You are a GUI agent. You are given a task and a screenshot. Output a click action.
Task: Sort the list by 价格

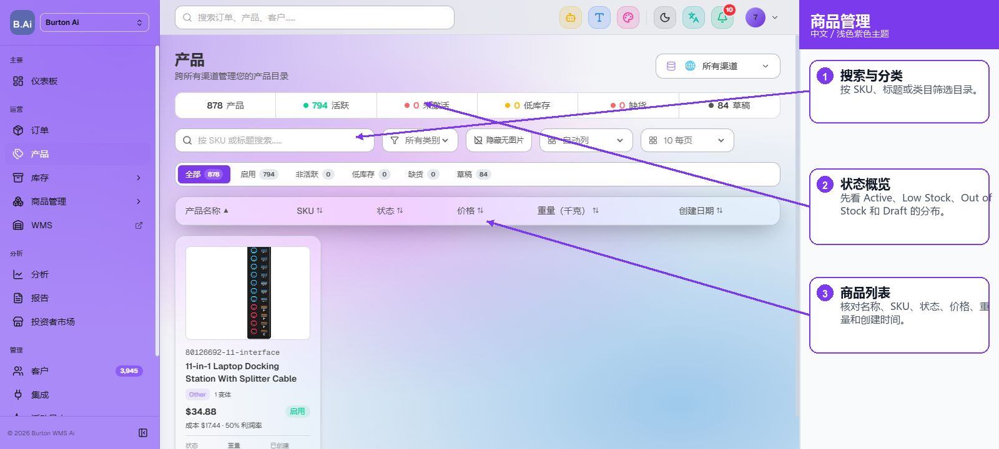[x=470, y=211]
